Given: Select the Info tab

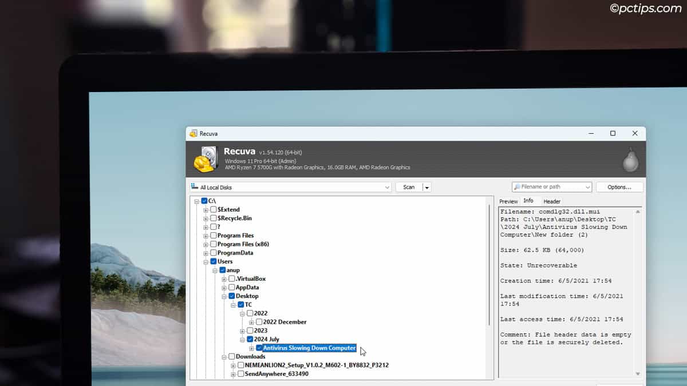Looking at the screenshot, I should 529,201.
